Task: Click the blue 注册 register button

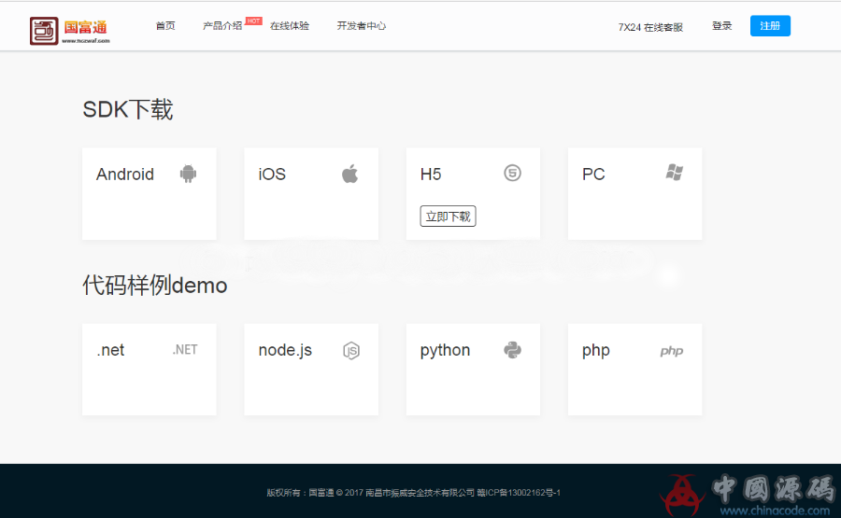Action: click(770, 26)
